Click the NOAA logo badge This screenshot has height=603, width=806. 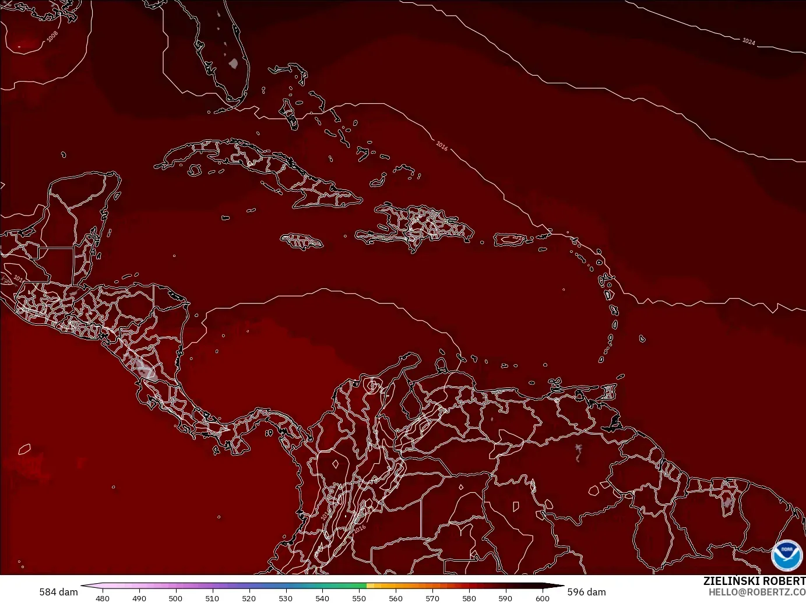click(787, 556)
